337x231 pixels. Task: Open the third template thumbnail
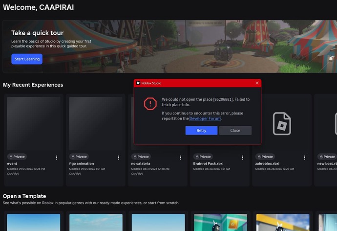point(158,222)
